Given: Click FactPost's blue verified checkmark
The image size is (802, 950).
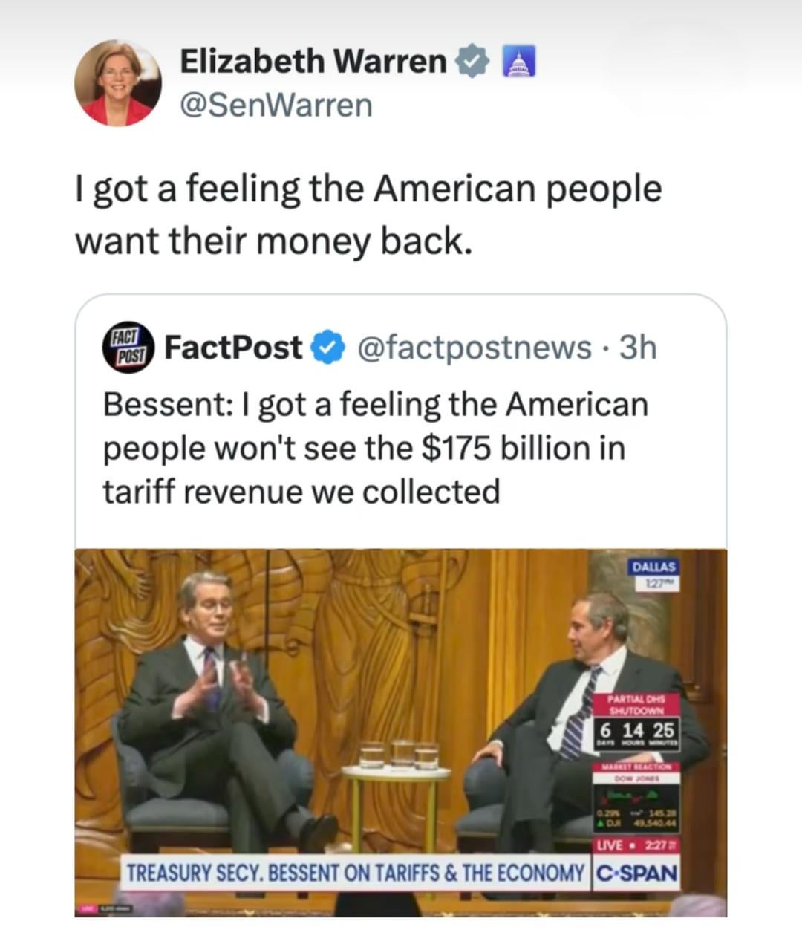Looking at the screenshot, I should coord(327,348).
